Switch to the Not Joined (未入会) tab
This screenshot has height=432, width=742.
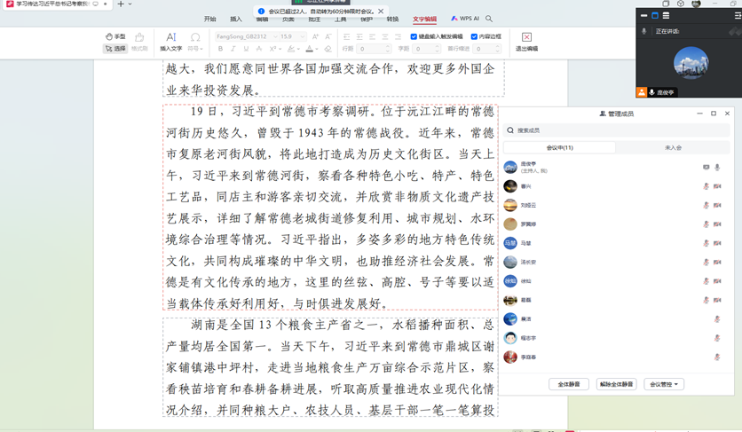673,148
